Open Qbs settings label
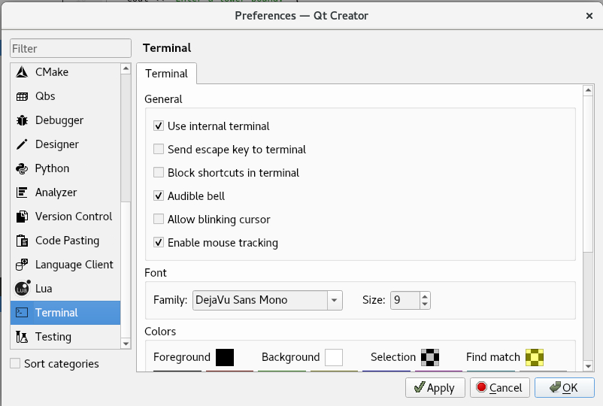This screenshot has height=406, width=603. pyautogui.click(x=45, y=96)
